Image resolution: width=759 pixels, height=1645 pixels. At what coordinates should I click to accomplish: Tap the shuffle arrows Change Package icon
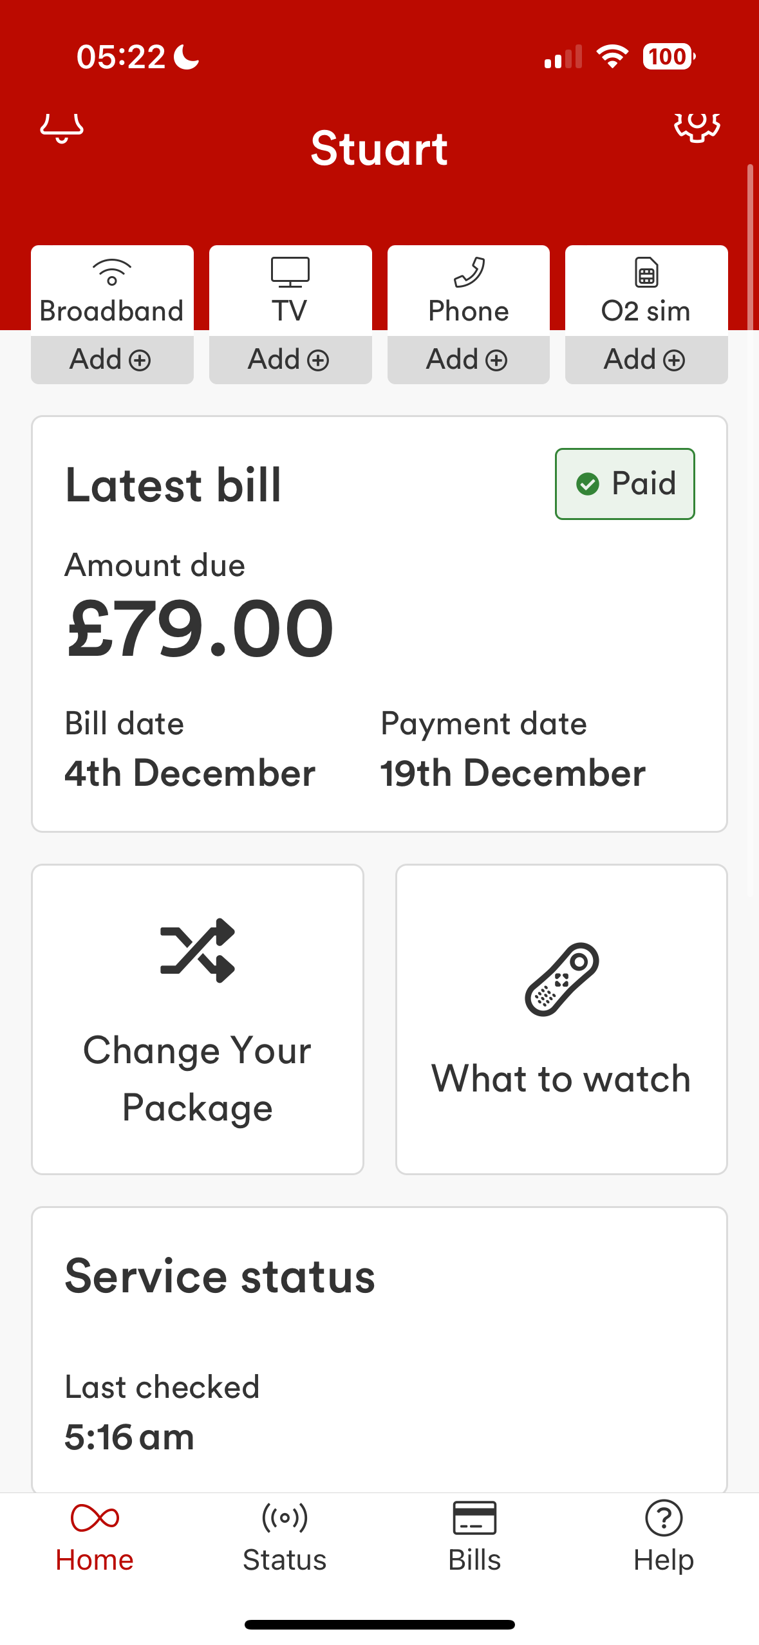[x=198, y=950]
